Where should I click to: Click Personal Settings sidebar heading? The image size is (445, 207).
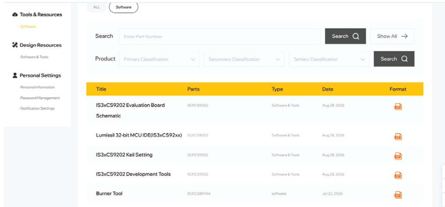pos(41,75)
